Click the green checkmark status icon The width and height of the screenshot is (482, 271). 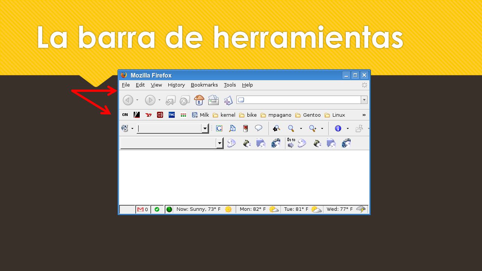[157, 209]
